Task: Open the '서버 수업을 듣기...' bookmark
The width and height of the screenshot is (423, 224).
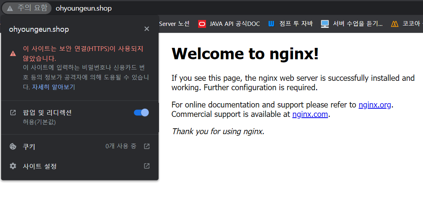Action: (352, 24)
